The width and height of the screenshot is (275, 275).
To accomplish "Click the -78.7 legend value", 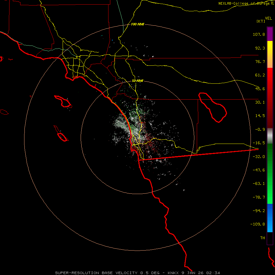I will [x=259, y=197].
